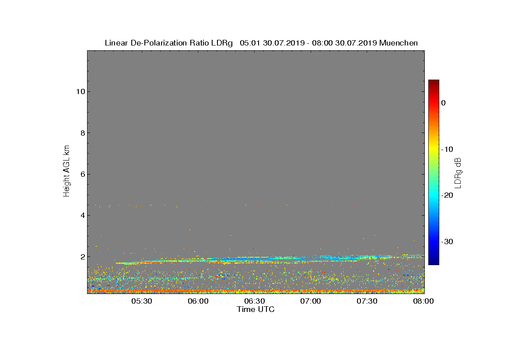Click the plot title text
Screen dimensions: 525x350
tap(261, 43)
